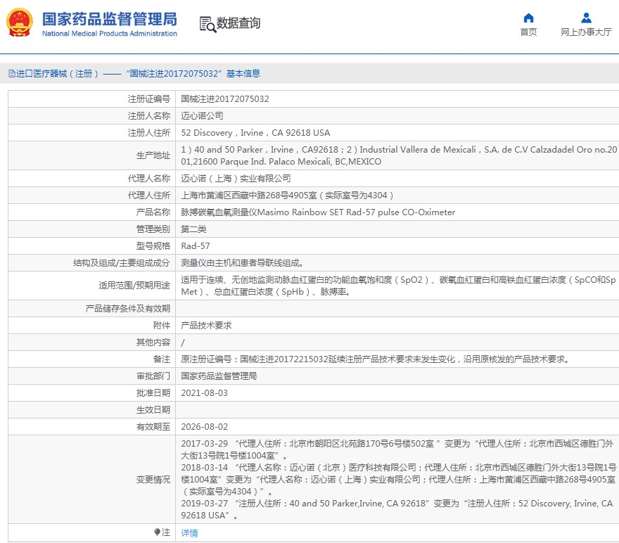Viewport: 619px width, 543px height.
Task: Click approval date 2021-08-03
Action: (x=204, y=393)
